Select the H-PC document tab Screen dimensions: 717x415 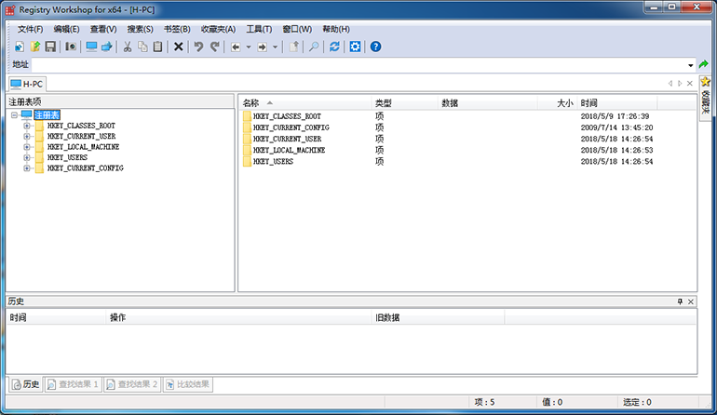(x=27, y=84)
